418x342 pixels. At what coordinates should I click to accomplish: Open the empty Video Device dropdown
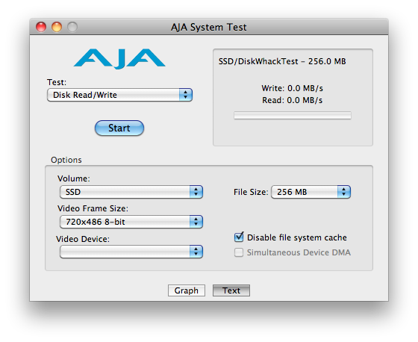point(131,252)
